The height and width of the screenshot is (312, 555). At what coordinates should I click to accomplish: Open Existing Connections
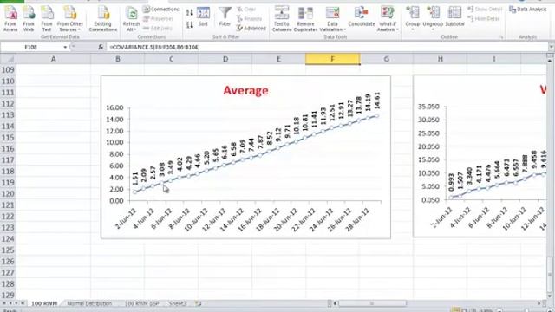(x=103, y=19)
